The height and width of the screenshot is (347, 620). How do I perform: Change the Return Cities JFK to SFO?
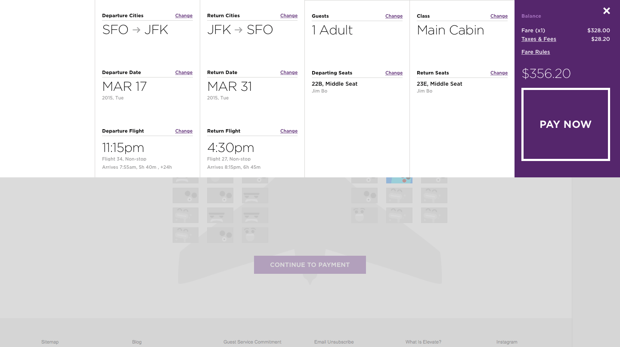tap(289, 16)
